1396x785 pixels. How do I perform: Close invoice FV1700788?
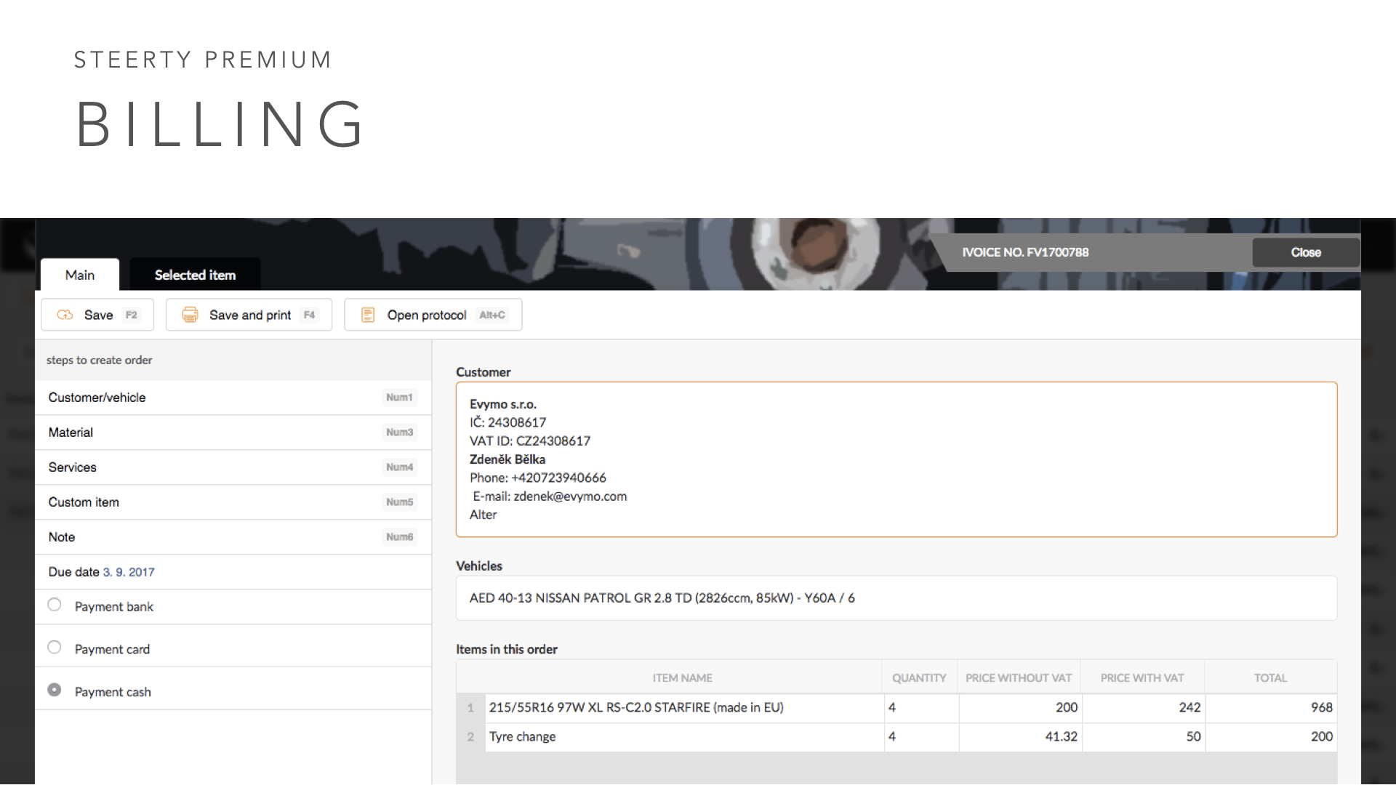(x=1305, y=252)
